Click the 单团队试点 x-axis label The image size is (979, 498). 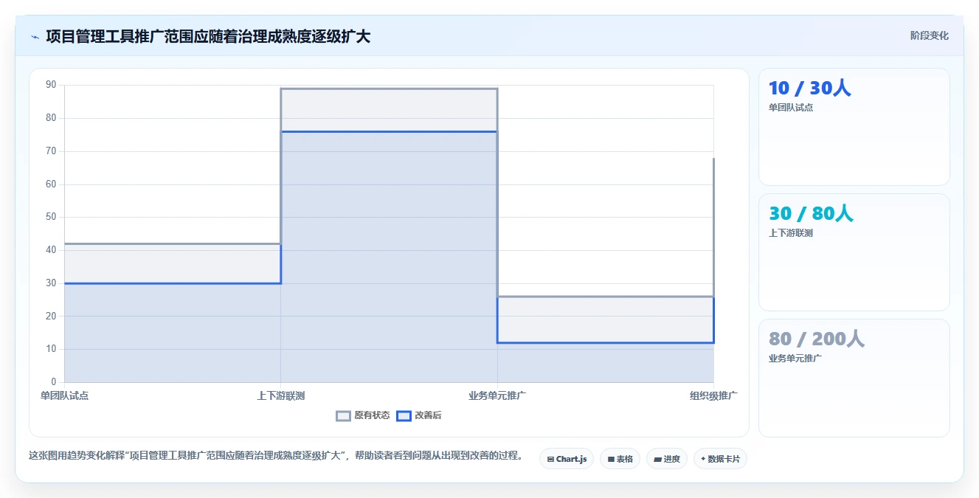click(x=64, y=395)
